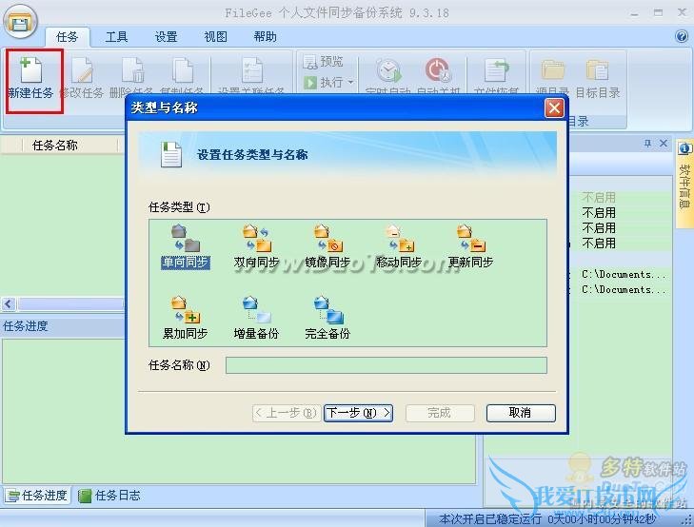Click the Task Name (任务名称) column header
Screen dimensions: 694x527
coord(55,145)
